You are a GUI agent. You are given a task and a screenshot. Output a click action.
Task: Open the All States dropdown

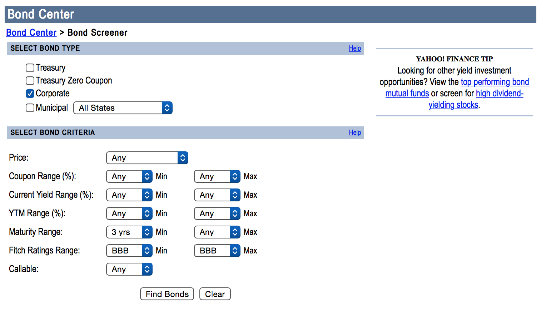pos(123,108)
